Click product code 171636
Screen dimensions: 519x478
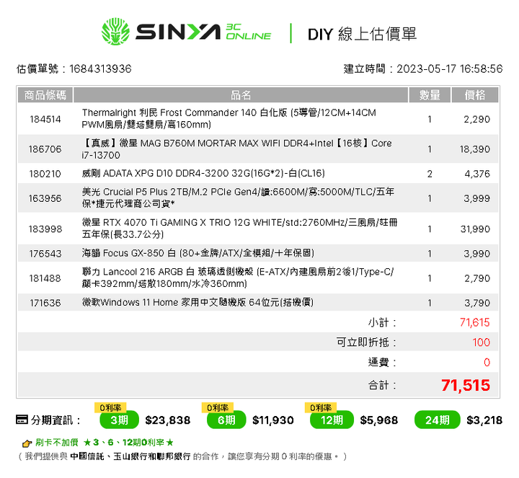point(45,303)
